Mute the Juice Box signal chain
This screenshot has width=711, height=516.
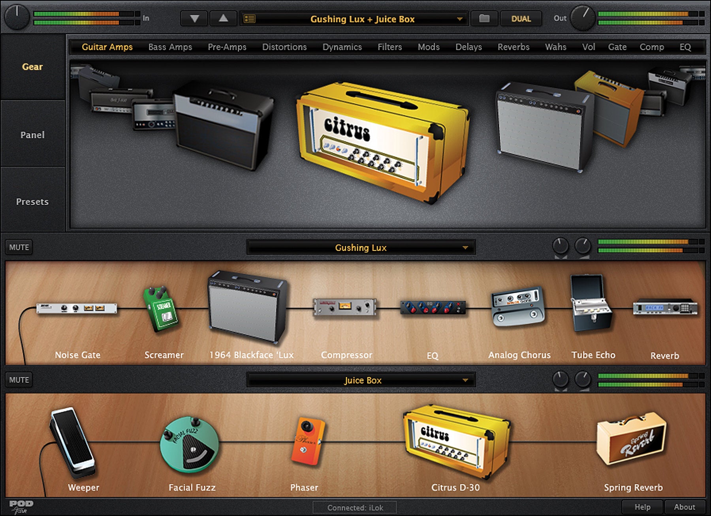(19, 380)
